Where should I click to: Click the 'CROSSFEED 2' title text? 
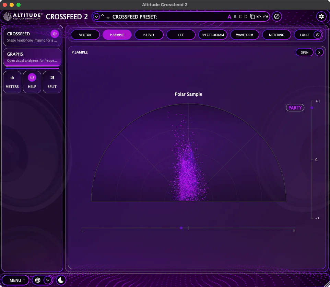coord(67,16)
